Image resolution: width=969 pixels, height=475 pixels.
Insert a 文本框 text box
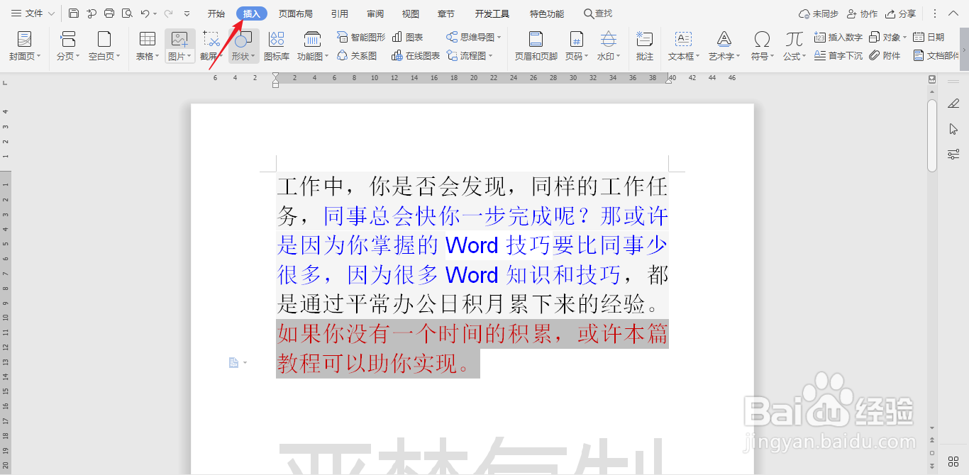pos(682,44)
